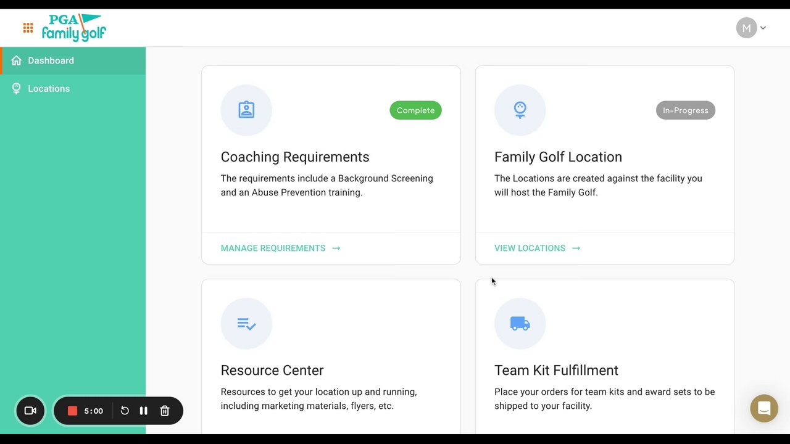Delete the recording with trash icon
The height and width of the screenshot is (444, 790).
165,411
